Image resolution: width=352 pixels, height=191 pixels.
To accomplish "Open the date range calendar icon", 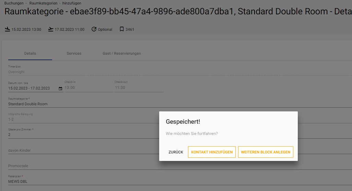I will (x=60, y=88).
